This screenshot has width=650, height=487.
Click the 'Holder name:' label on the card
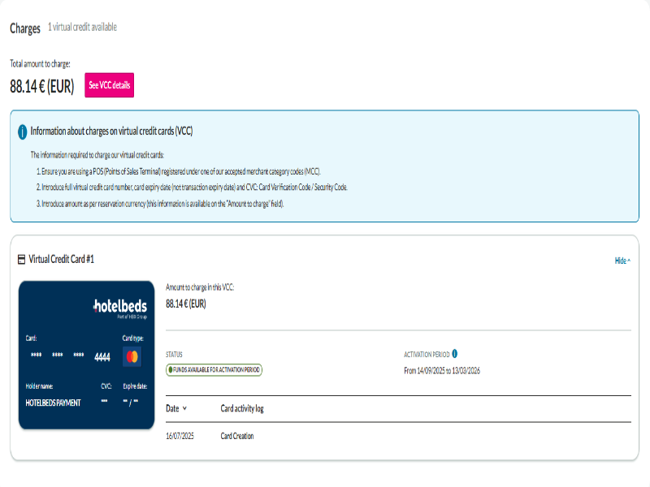point(39,386)
